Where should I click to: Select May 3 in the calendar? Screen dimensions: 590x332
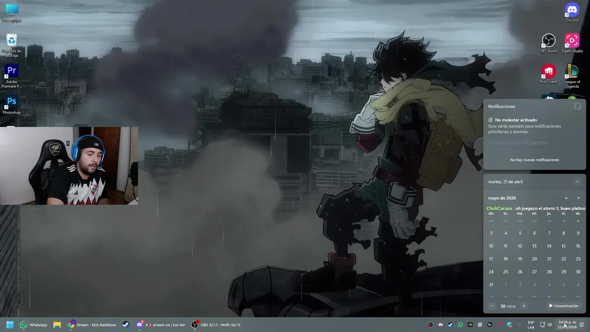(x=491, y=233)
